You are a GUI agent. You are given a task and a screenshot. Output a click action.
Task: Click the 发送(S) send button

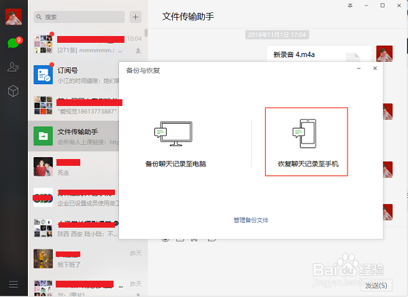pos(376,285)
